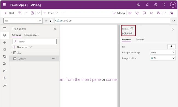This screenshot has height=107, width=178.
Task: Click the PAPFLog app name in header
Action: 35,5
